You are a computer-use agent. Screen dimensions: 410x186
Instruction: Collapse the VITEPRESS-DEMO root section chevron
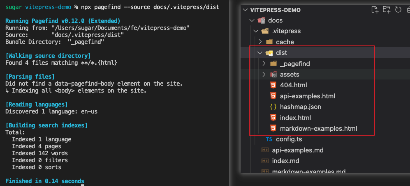click(x=245, y=10)
